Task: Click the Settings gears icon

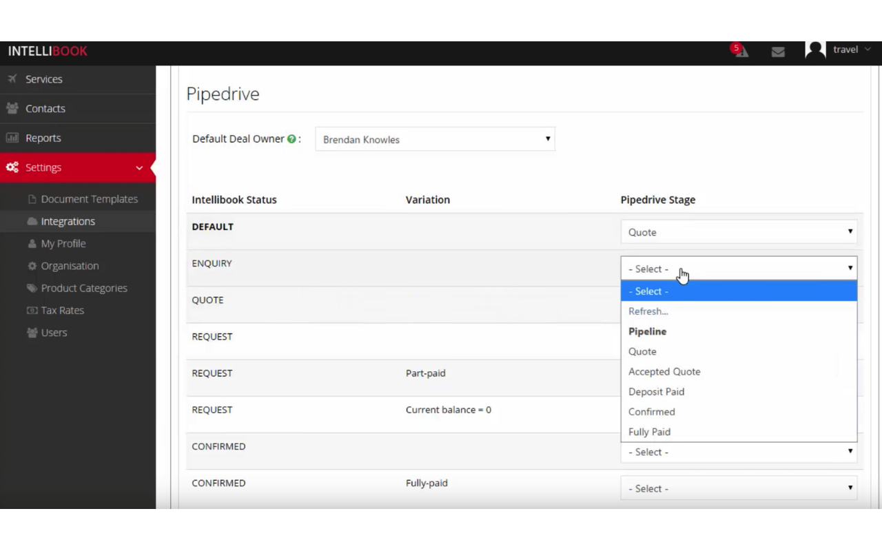Action: point(11,167)
